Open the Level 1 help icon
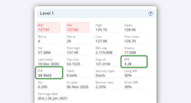This screenshot has width=191, height=103. click(x=150, y=14)
